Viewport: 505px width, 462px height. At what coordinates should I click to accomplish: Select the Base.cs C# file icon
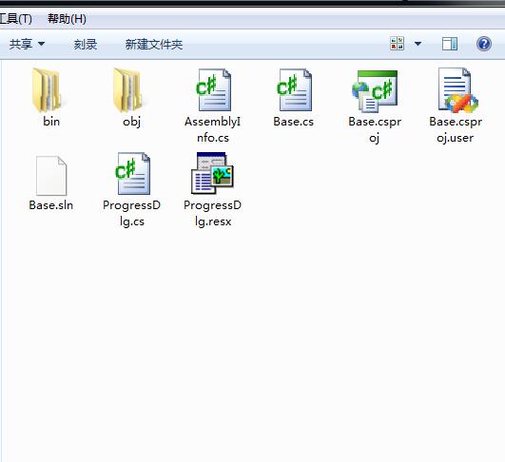point(295,89)
